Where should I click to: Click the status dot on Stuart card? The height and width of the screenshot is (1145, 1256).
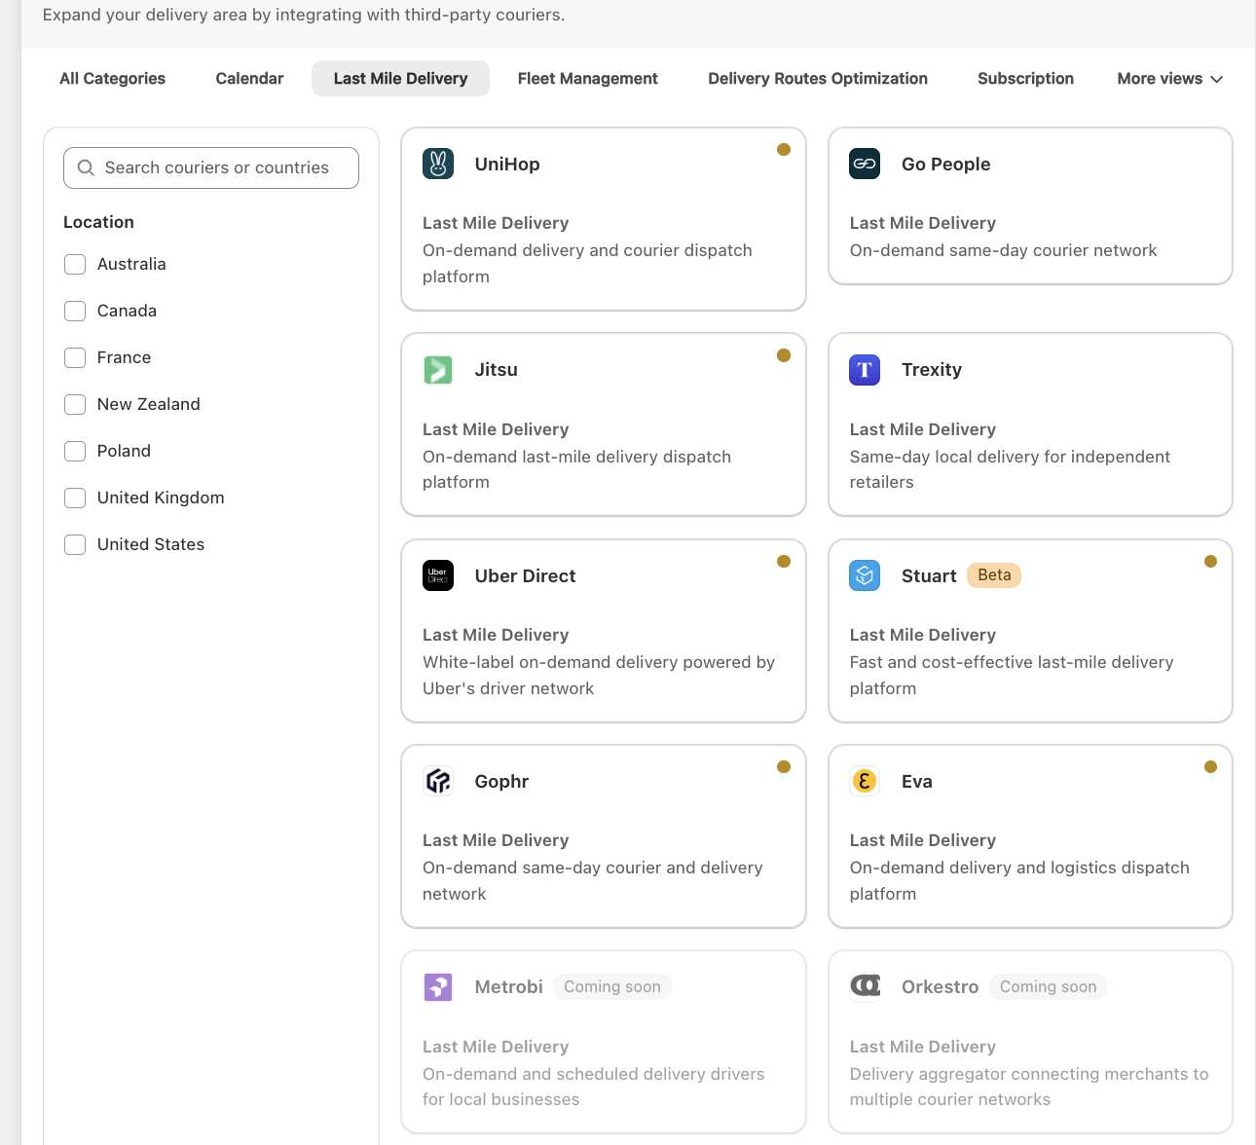[x=1210, y=561]
